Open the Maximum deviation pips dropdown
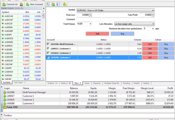 click(153, 29)
